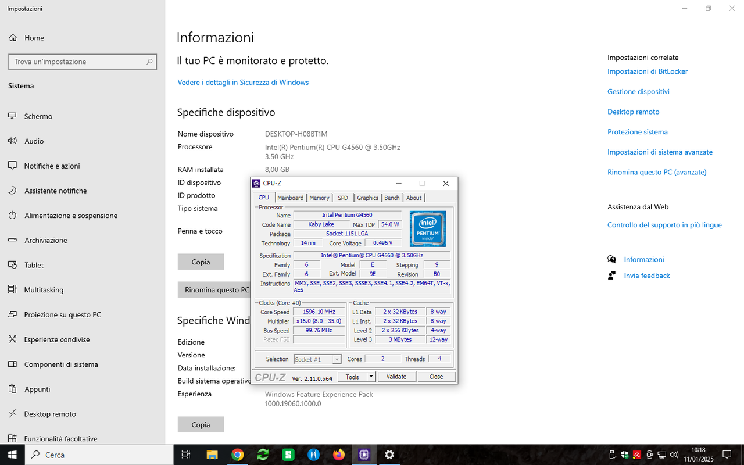Switch to Bench tab in CPU-Z
Image resolution: width=744 pixels, height=465 pixels.
click(392, 198)
